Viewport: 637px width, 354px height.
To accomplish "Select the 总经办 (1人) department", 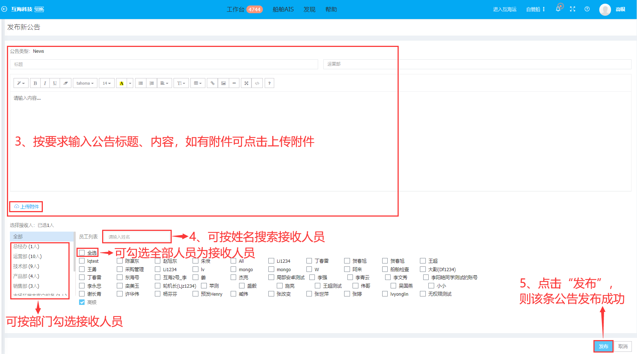I will [26, 246].
